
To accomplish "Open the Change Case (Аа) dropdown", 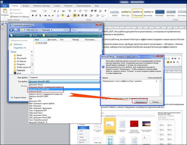I will point(64,11).
